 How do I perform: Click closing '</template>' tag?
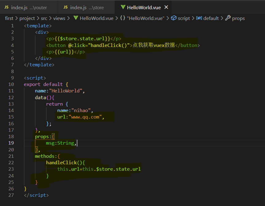[x=39, y=65]
